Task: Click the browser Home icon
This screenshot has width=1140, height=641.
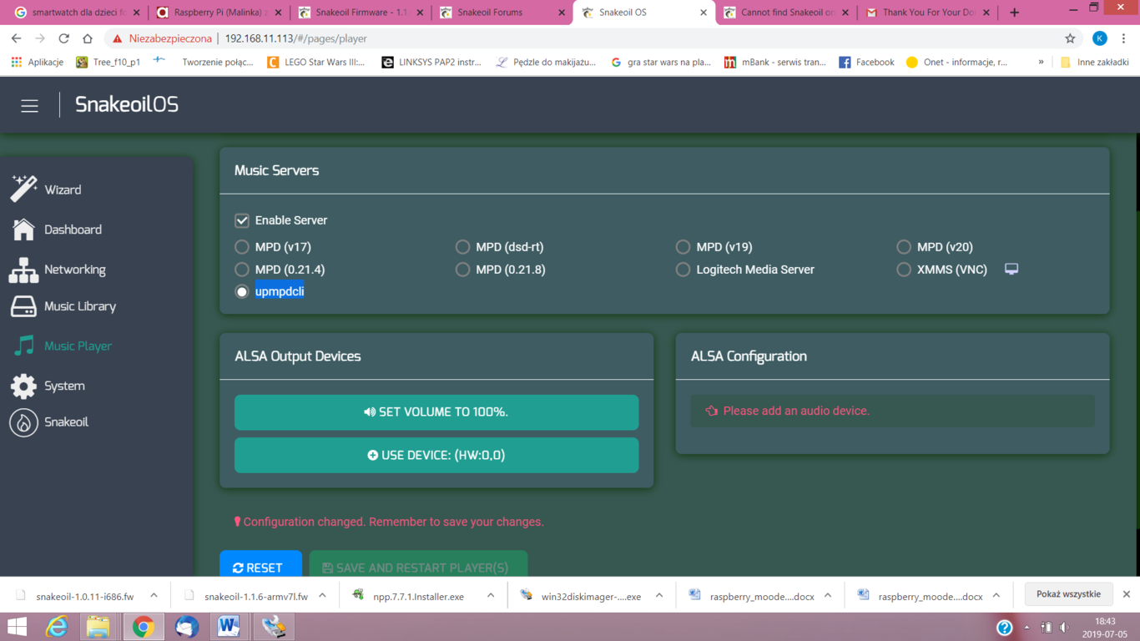Action: (x=88, y=38)
